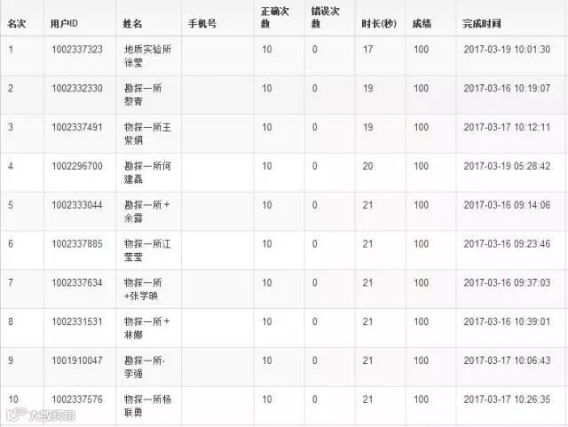Screen dimensions: 568x427
Task: Click score 100 in 徐莹's row
Action: 422,50
